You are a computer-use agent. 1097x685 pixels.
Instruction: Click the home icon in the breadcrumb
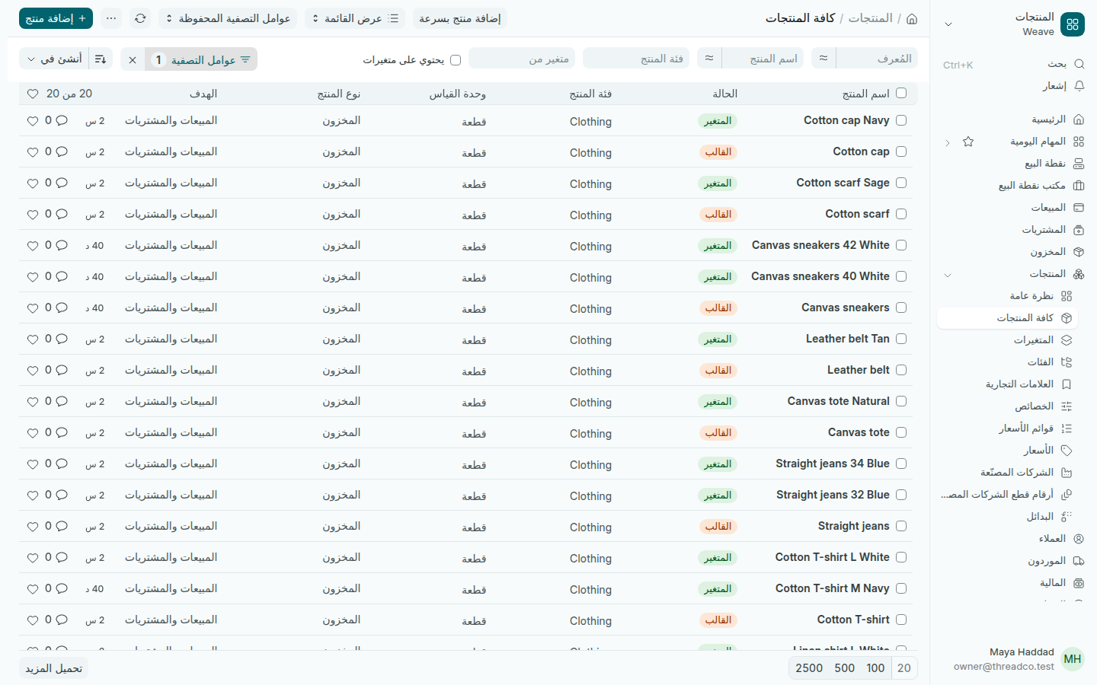coord(912,18)
